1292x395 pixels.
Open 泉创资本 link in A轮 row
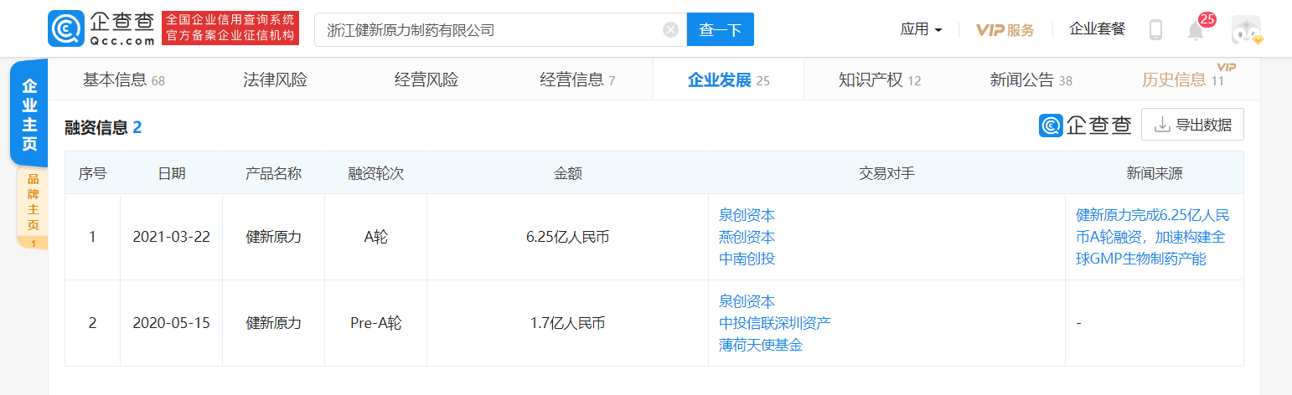tap(747, 215)
